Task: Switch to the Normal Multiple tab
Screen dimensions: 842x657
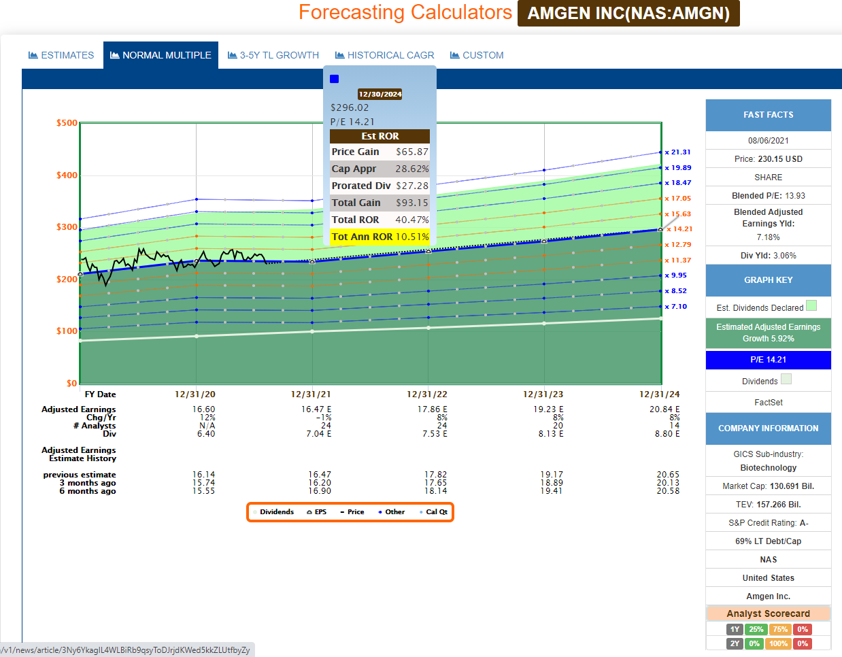Action: point(161,55)
